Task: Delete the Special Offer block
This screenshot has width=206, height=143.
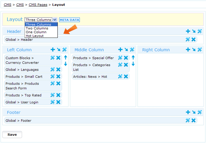Action: click(x=126, y=58)
